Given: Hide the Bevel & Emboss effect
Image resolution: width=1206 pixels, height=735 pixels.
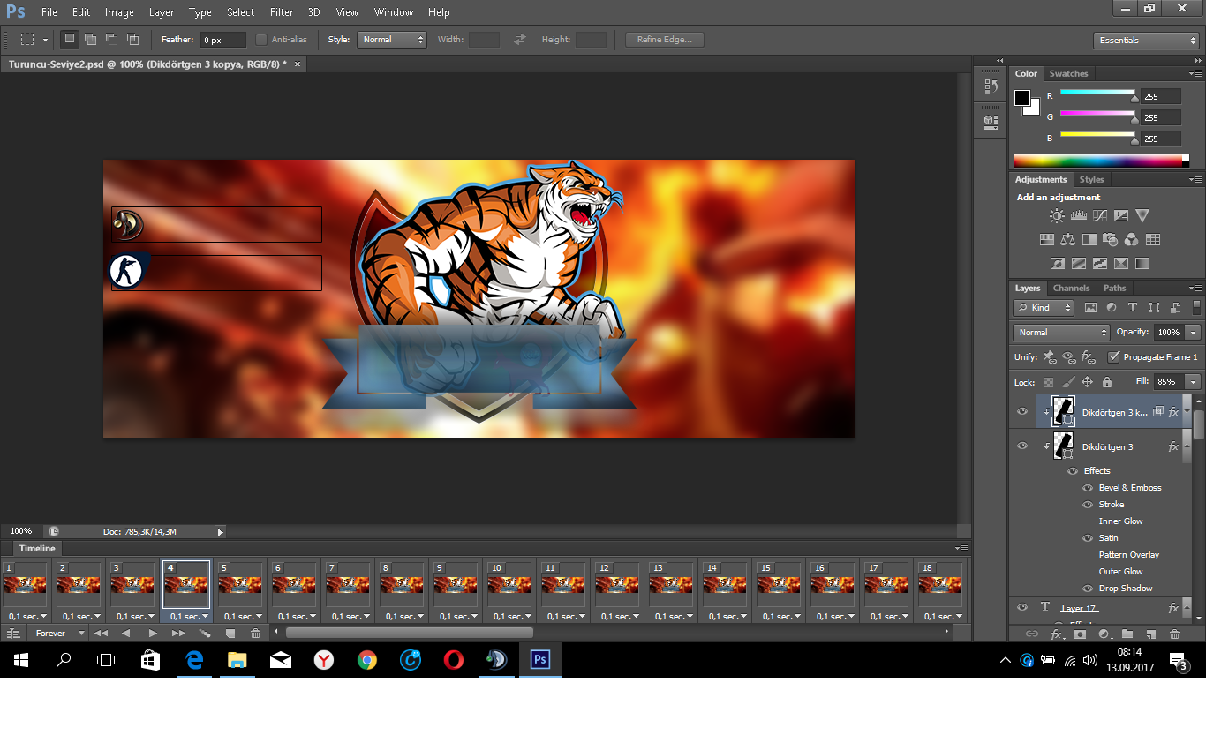Looking at the screenshot, I should 1088,488.
